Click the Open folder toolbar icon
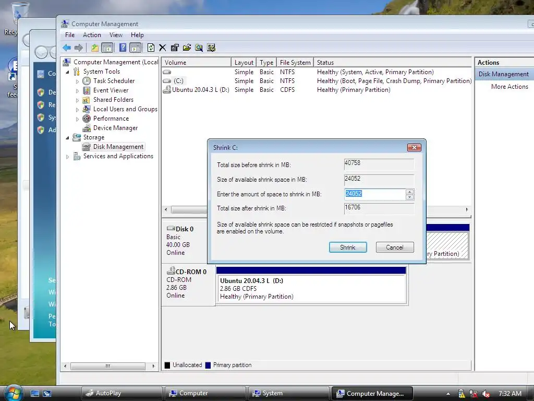534x401 pixels. 187,48
